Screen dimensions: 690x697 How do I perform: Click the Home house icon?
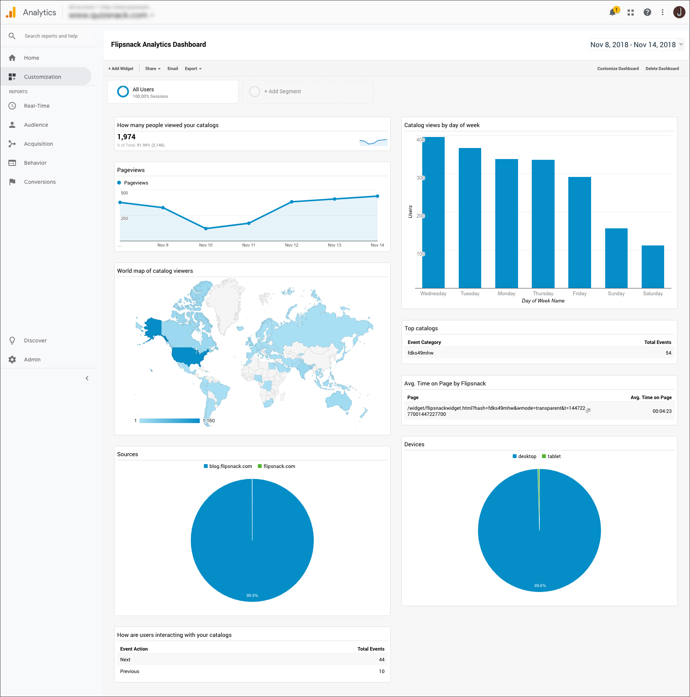click(x=12, y=58)
